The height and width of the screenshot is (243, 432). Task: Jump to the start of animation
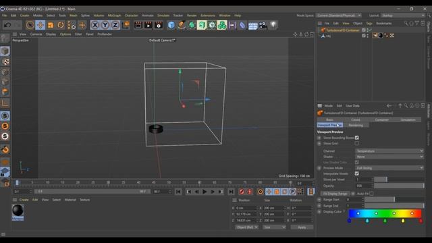178,192
